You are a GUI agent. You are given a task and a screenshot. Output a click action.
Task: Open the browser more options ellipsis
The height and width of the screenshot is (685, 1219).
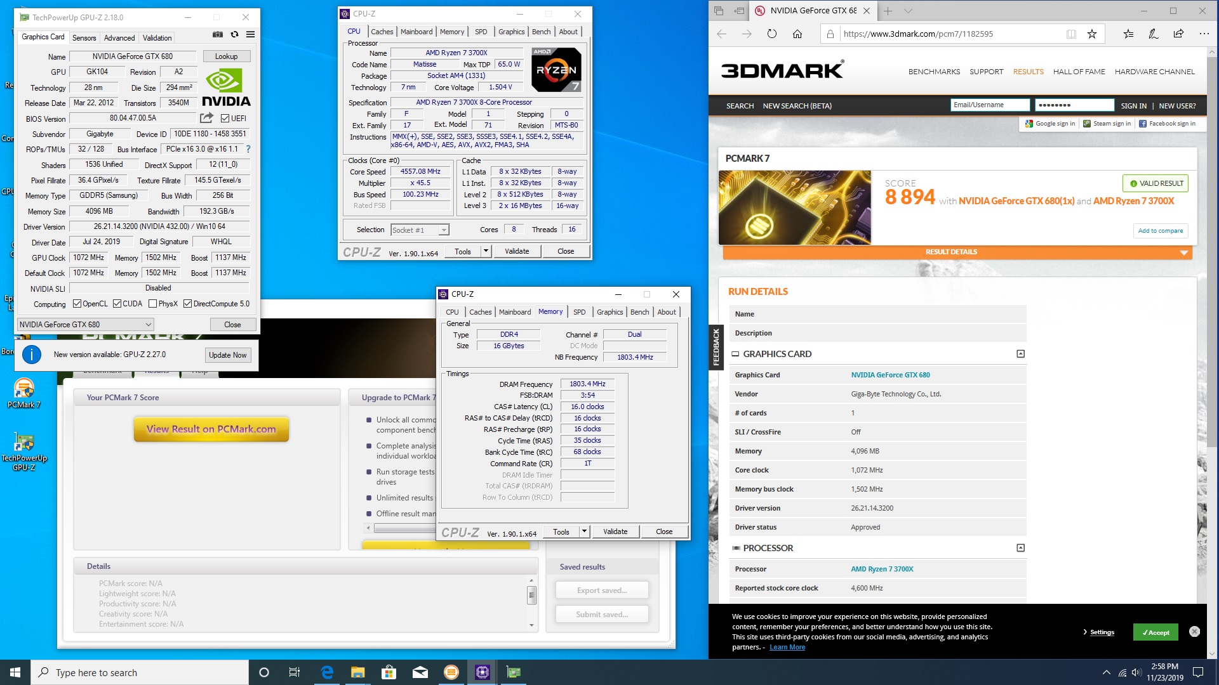coord(1204,34)
